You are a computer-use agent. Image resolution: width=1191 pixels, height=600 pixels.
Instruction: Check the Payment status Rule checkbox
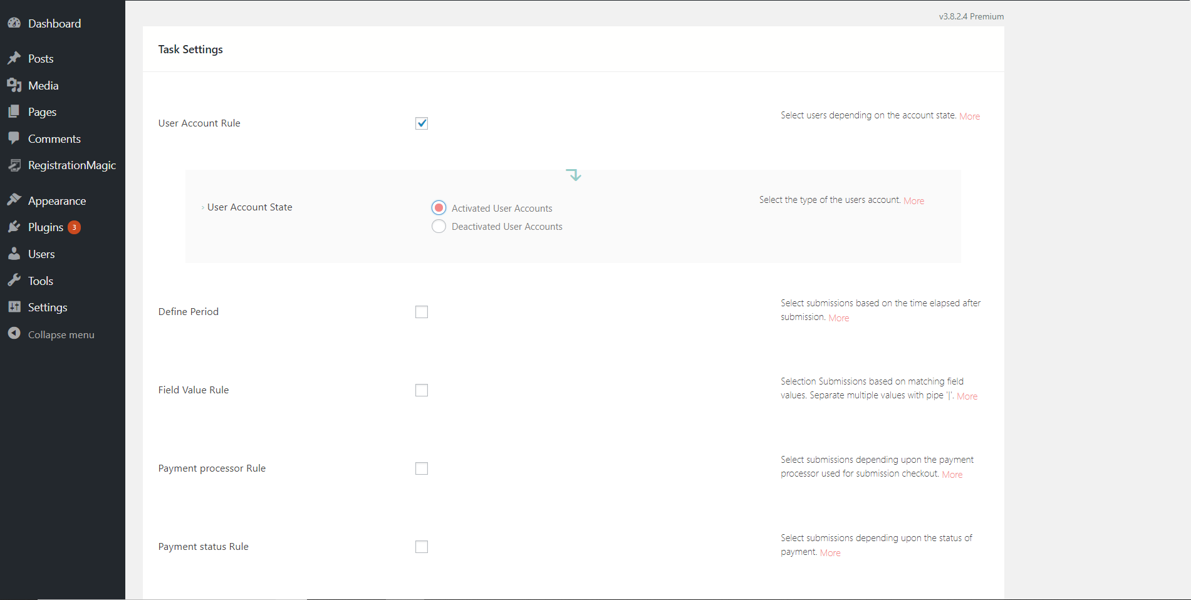pyautogui.click(x=422, y=547)
